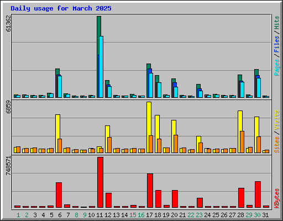Click day label 17 on x-axis
Viewport: 283px width, 221px height.
coord(149,215)
